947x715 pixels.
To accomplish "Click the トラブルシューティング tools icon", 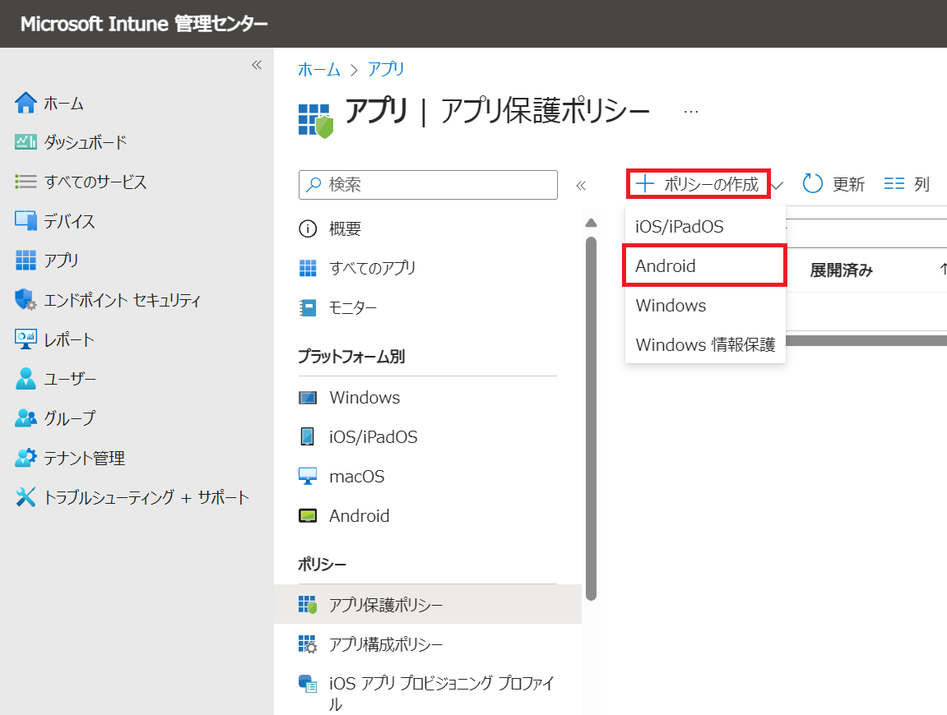I will (26, 496).
